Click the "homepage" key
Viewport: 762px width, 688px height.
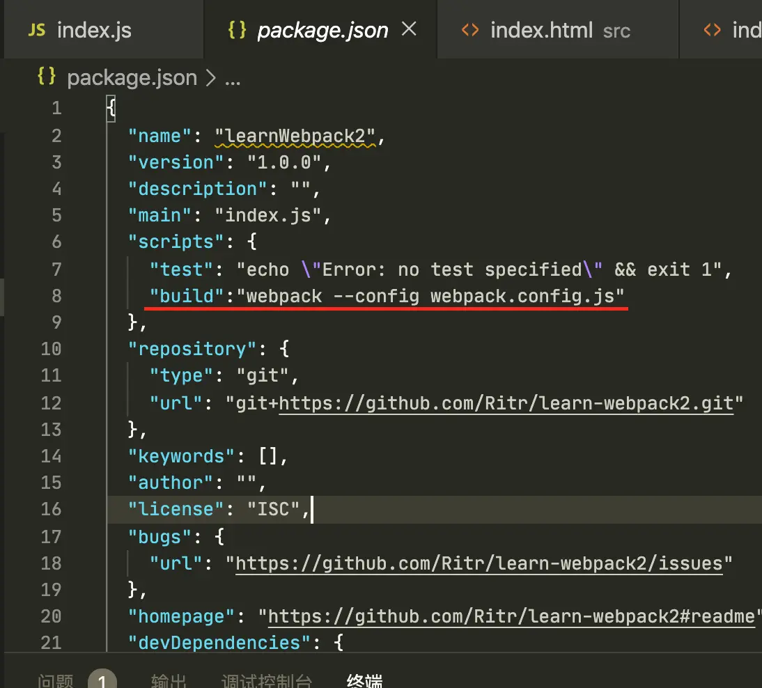[181, 616]
